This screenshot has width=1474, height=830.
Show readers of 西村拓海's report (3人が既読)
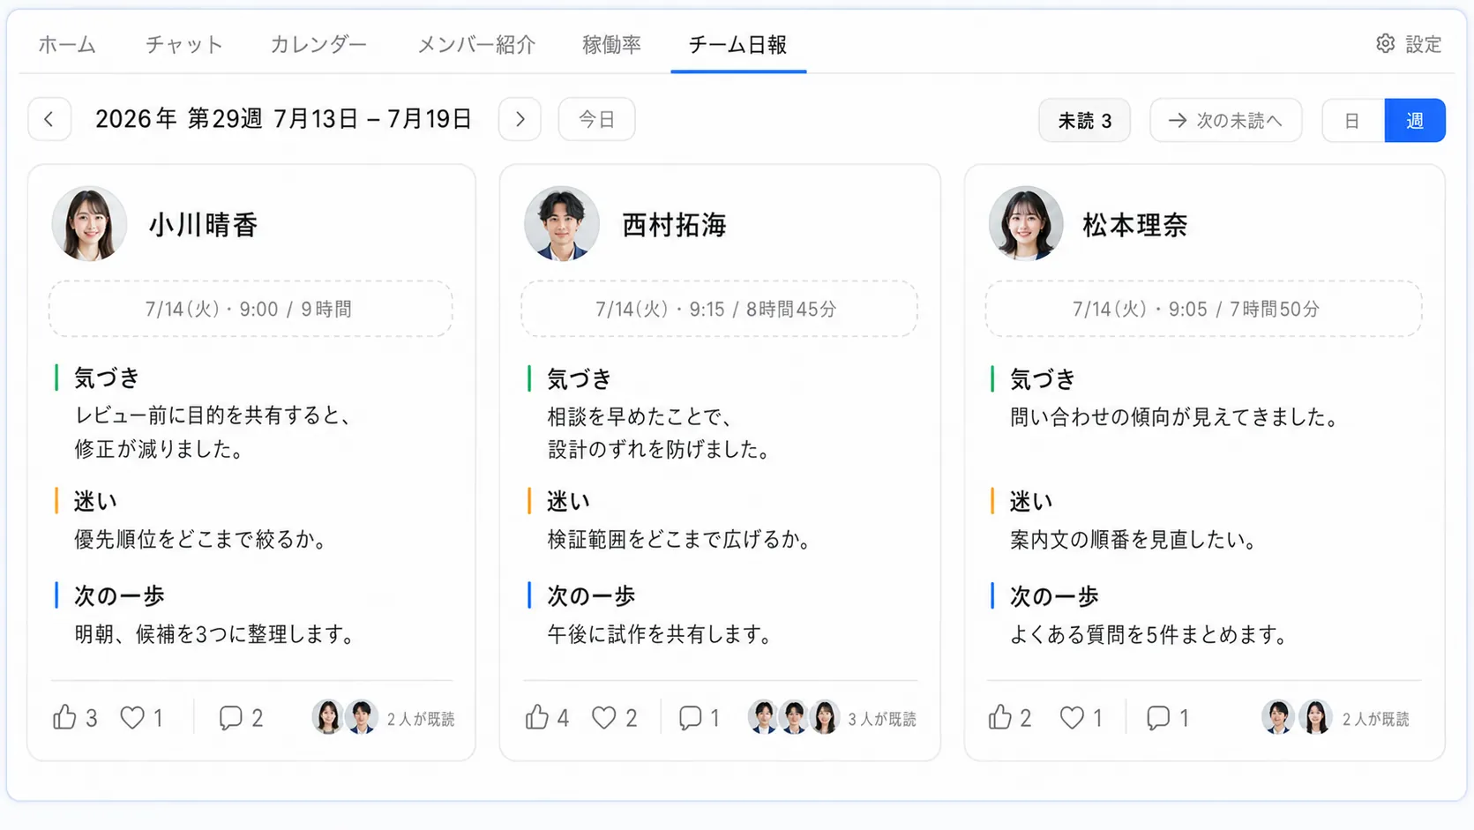tap(832, 718)
